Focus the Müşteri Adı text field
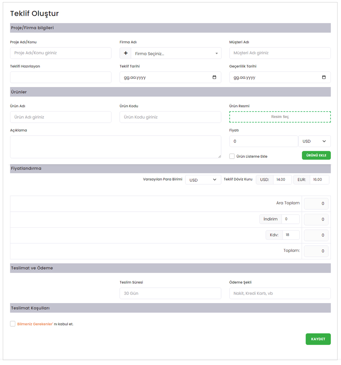This screenshot has height=365, width=341. click(280, 53)
